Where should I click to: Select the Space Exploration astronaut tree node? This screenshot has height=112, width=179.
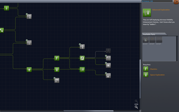[x=57, y=69]
